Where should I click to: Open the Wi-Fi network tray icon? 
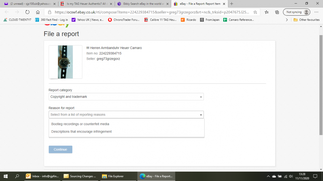tap(286, 176)
